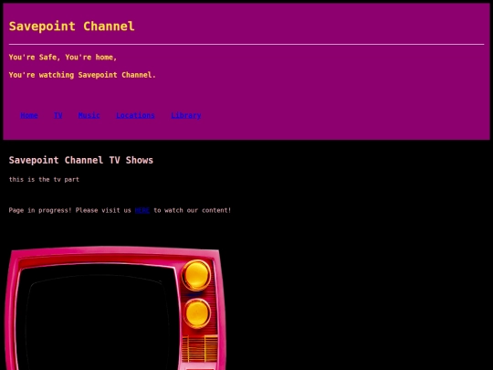Screen dimensions: 493x370
Task: Follow the HERE link to watch content
Action: pos(142,210)
